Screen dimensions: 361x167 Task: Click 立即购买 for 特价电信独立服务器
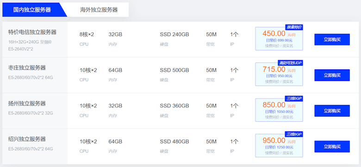pyautogui.click(x=332, y=40)
